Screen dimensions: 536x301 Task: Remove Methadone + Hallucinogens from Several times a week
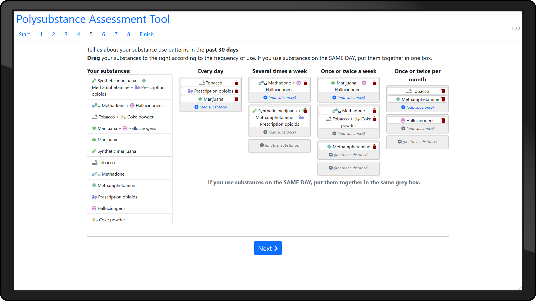tap(305, 83)
